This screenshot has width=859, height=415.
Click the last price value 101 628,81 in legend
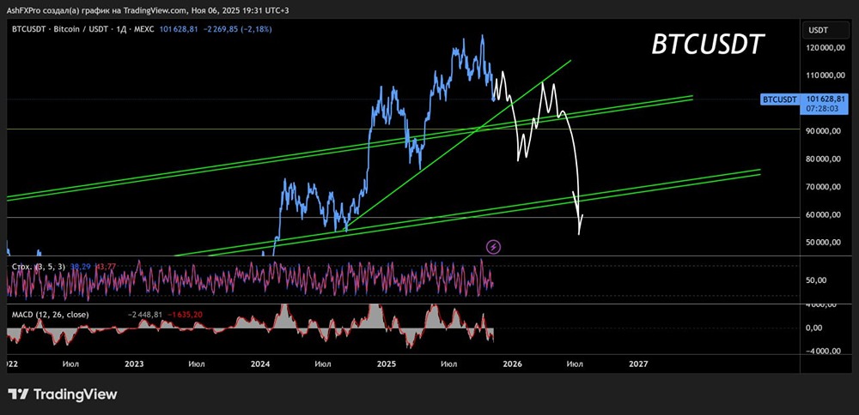click(x=178, y=29)
